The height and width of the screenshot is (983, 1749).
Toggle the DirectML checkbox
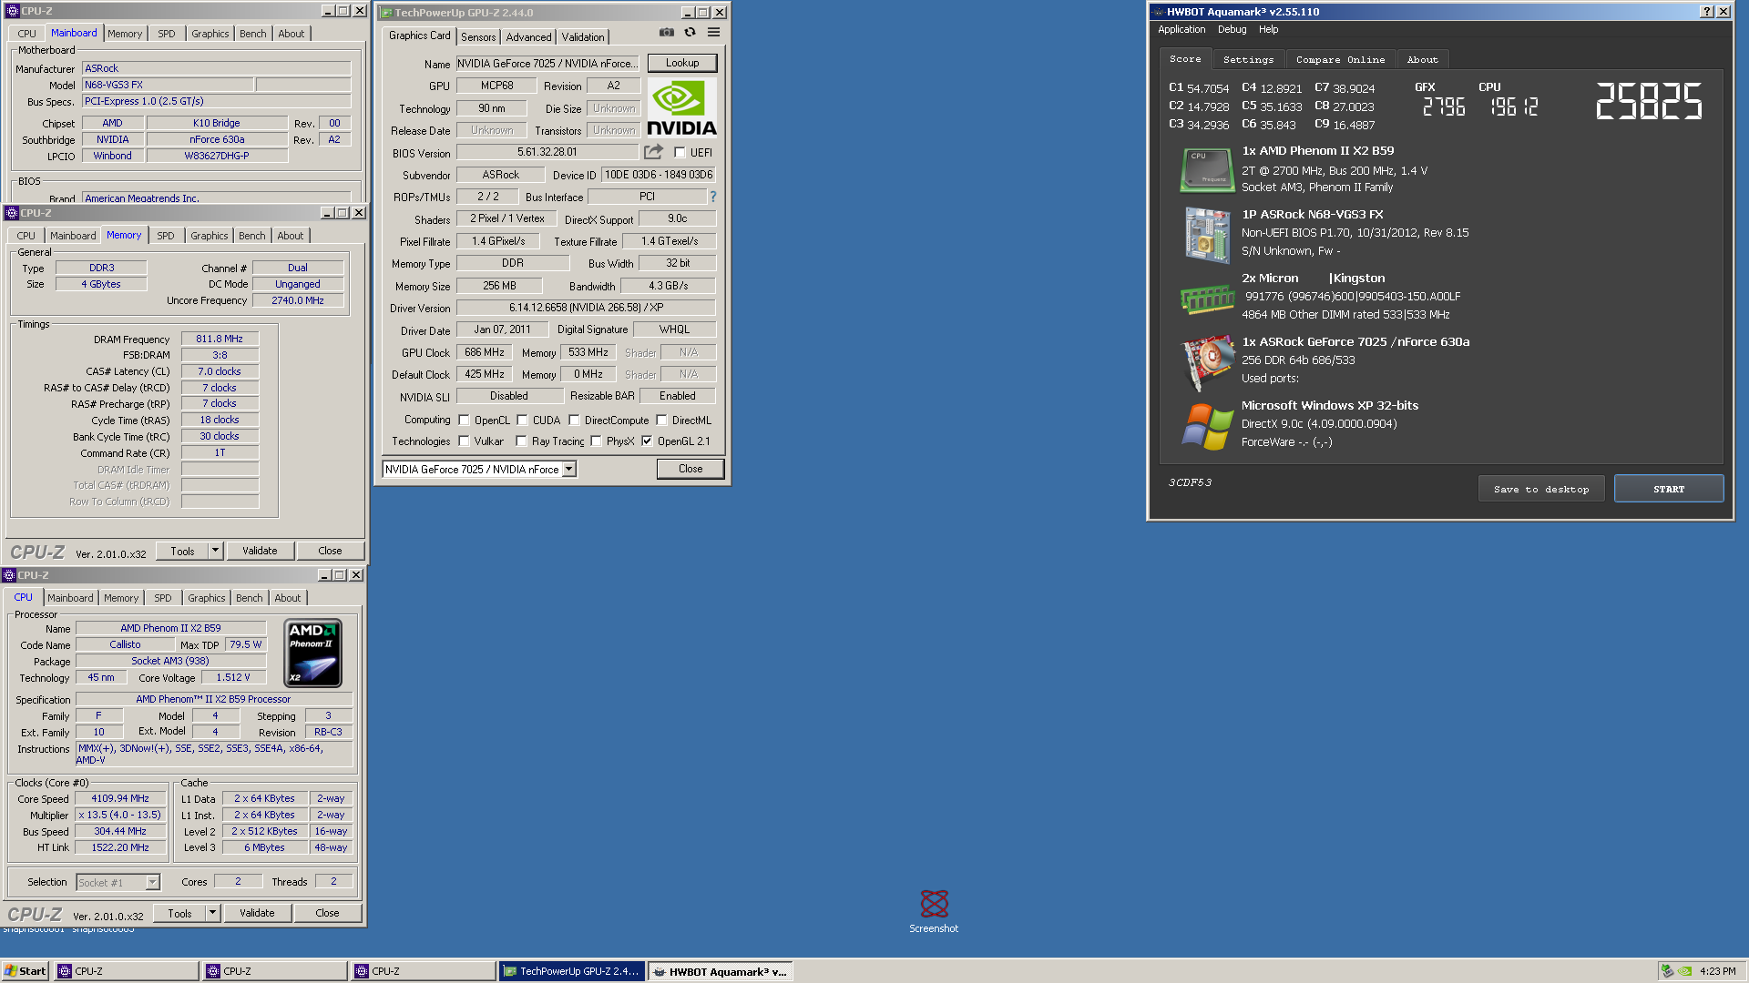(662, 421)
